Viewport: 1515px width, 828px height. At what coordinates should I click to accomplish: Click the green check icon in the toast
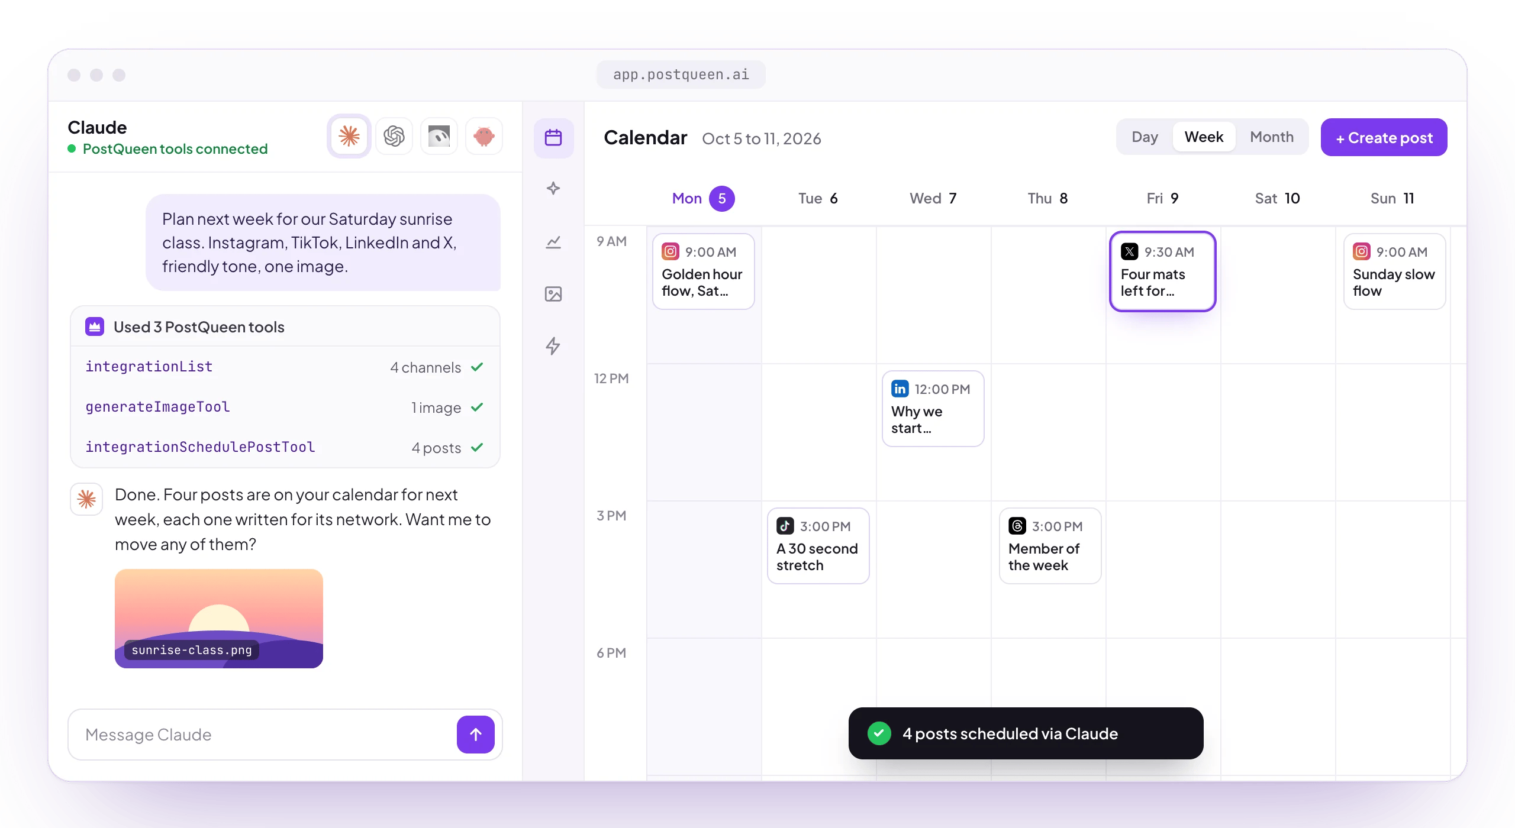(x=879, y=733)
